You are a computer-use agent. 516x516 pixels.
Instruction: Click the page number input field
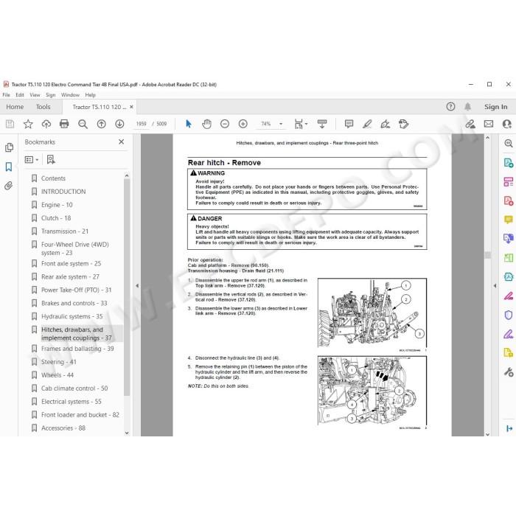coord(142,124)
